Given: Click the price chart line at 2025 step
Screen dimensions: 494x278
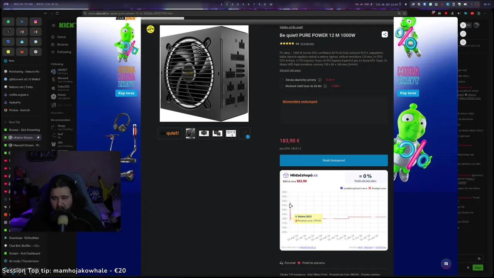Looking at the screenshot, I should (349, 217).
